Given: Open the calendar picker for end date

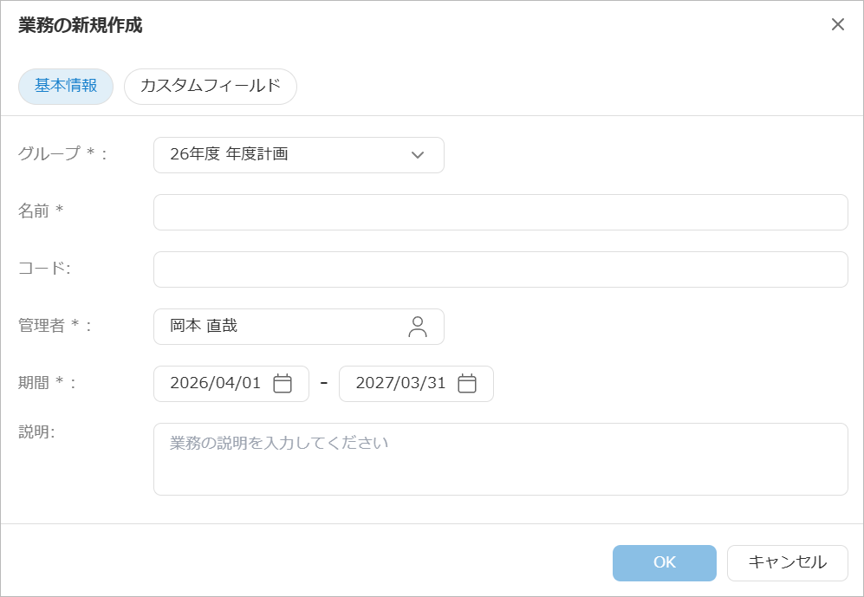Looking at the screenshot, I should point(467,384).
